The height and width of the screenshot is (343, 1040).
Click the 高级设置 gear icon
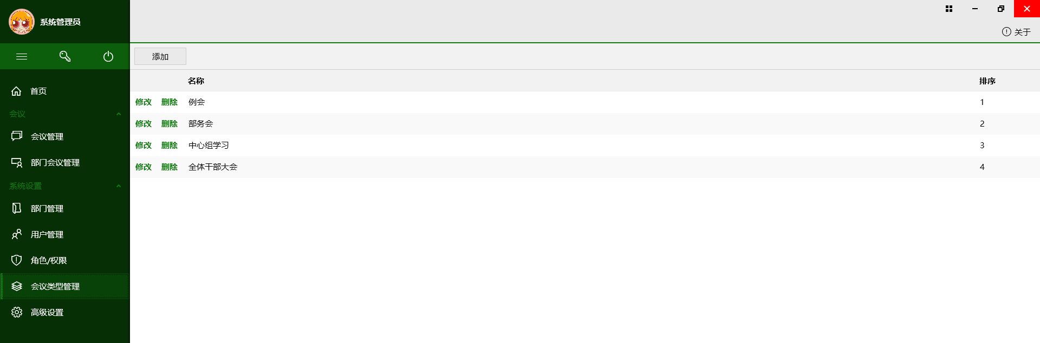tap(17, 312)
